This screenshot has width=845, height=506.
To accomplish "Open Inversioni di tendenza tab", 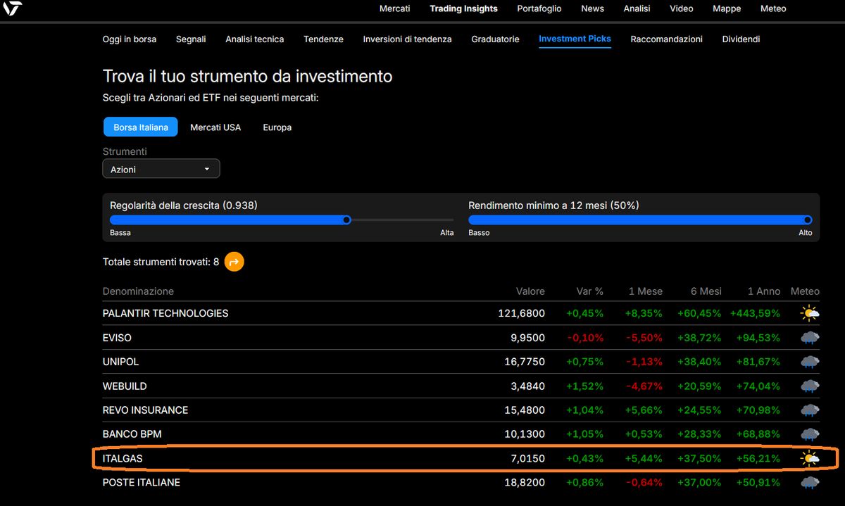I will pyautogui.click(x=407, y=39).
